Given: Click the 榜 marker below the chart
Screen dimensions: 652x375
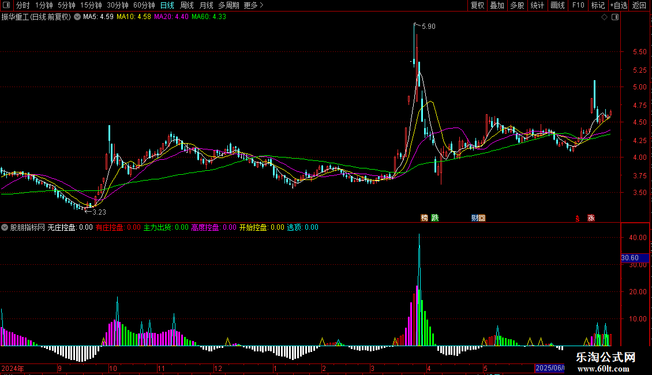Looking at the screenshot, I should tap(424, 218).
